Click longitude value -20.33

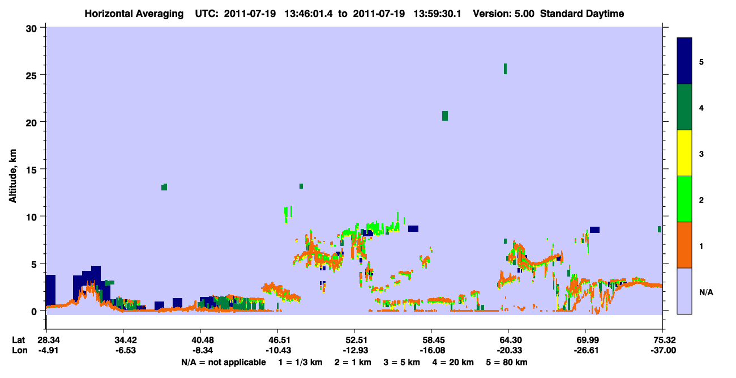point(508,350)
